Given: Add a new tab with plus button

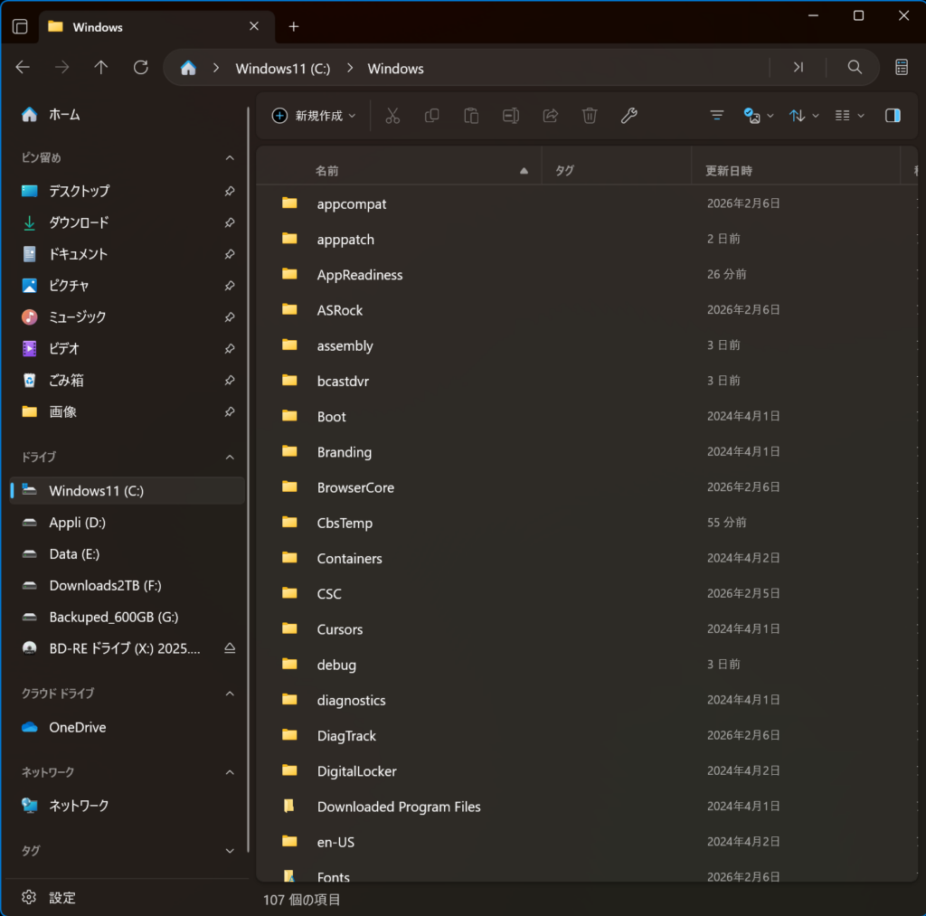Looking at the screenshot, I should pos(293,27).
